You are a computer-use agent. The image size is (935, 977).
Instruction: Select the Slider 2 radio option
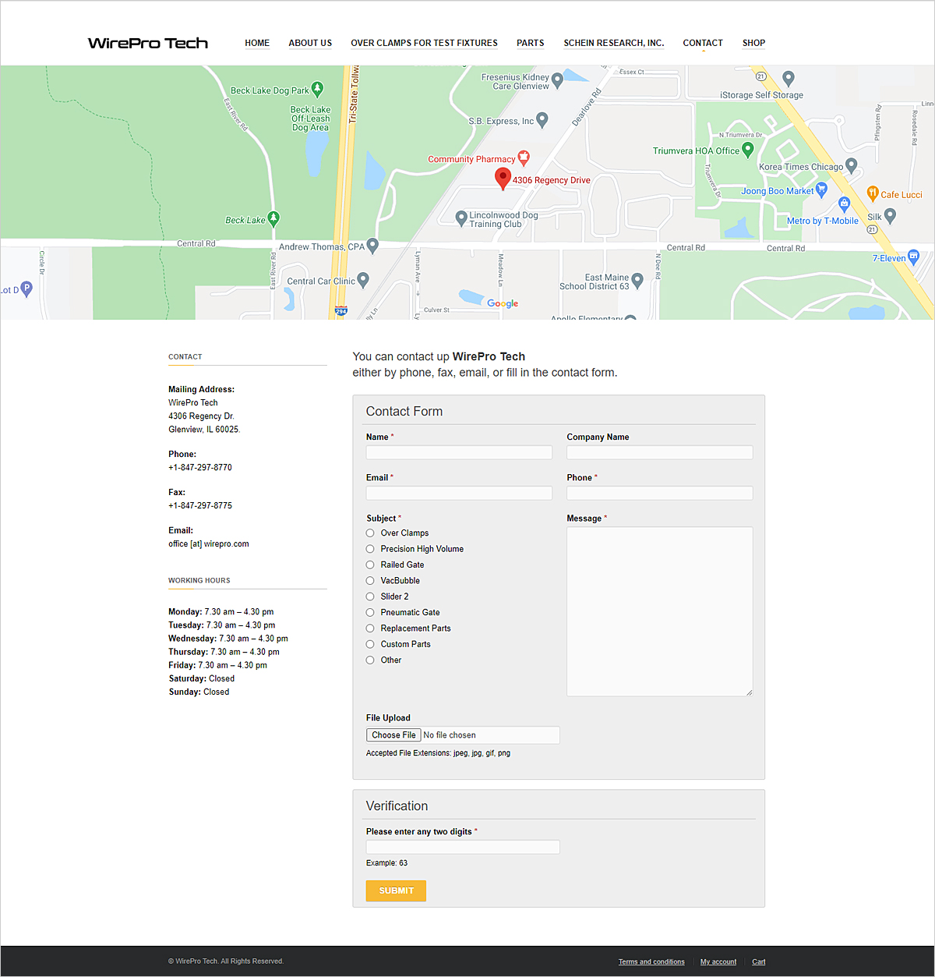point(370,596)
